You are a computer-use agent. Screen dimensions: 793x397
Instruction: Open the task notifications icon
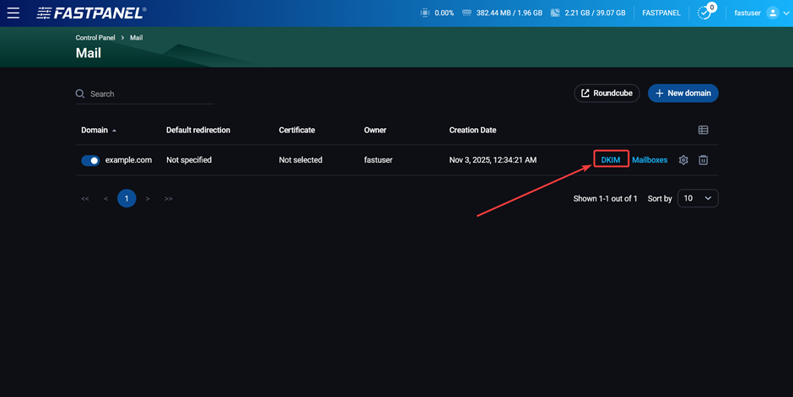pos(704,13)
